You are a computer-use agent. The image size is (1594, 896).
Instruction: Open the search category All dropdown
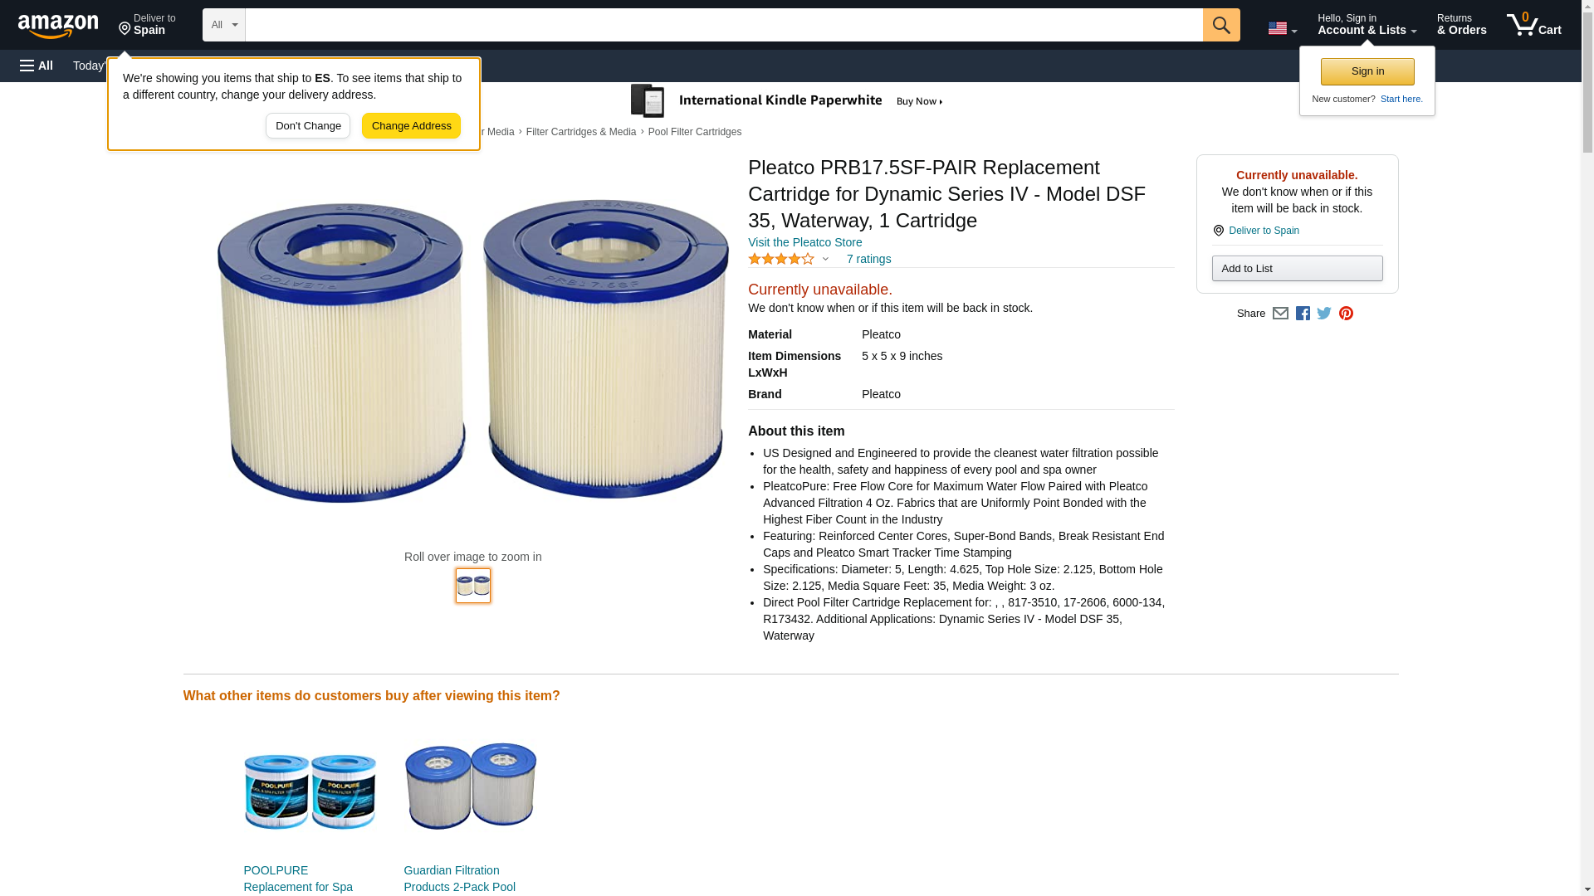pos(223,25)
